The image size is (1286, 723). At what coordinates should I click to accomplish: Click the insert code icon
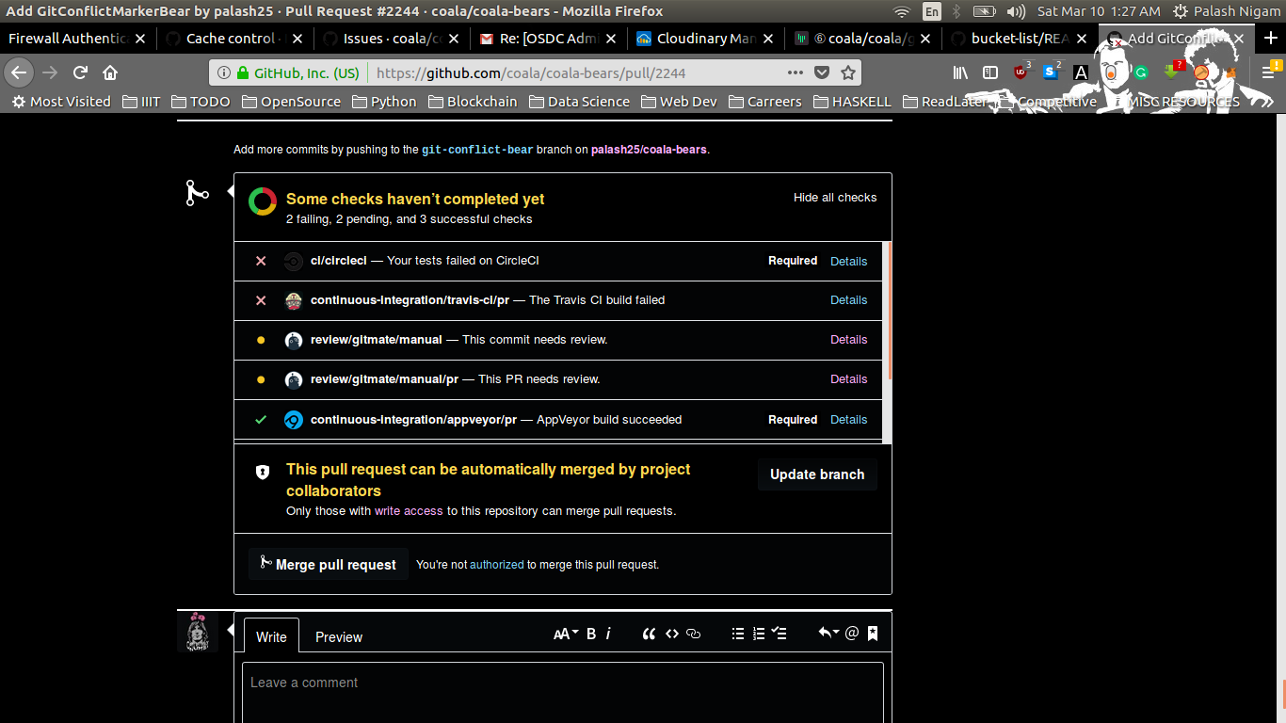[x=672, y=634]
